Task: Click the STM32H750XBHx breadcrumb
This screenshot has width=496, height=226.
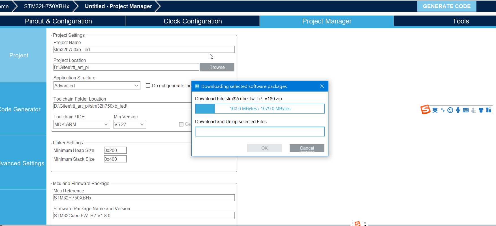Action: (x=46, y=6)
